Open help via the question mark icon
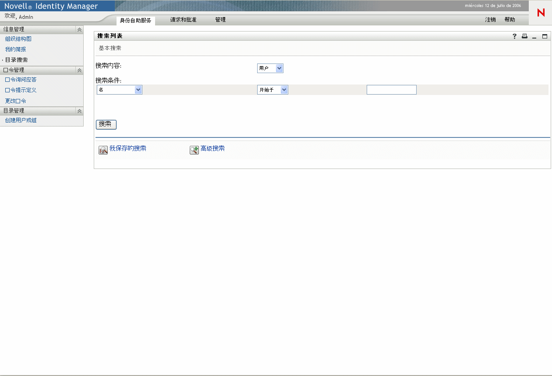The width and height of the screenshot is (552, 376). click(x=514, y=36)
